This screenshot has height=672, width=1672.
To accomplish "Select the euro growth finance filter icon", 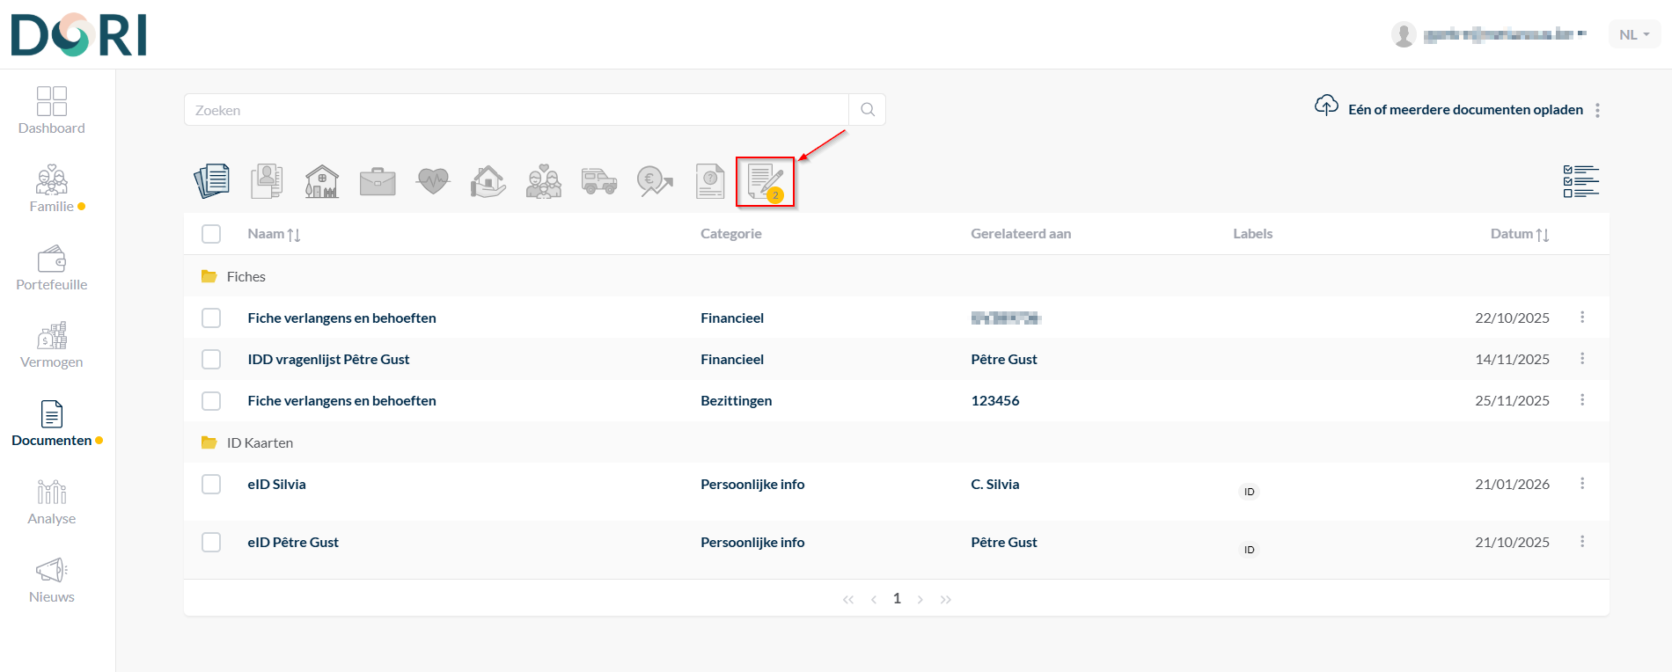I will click(x=655, y=181).
